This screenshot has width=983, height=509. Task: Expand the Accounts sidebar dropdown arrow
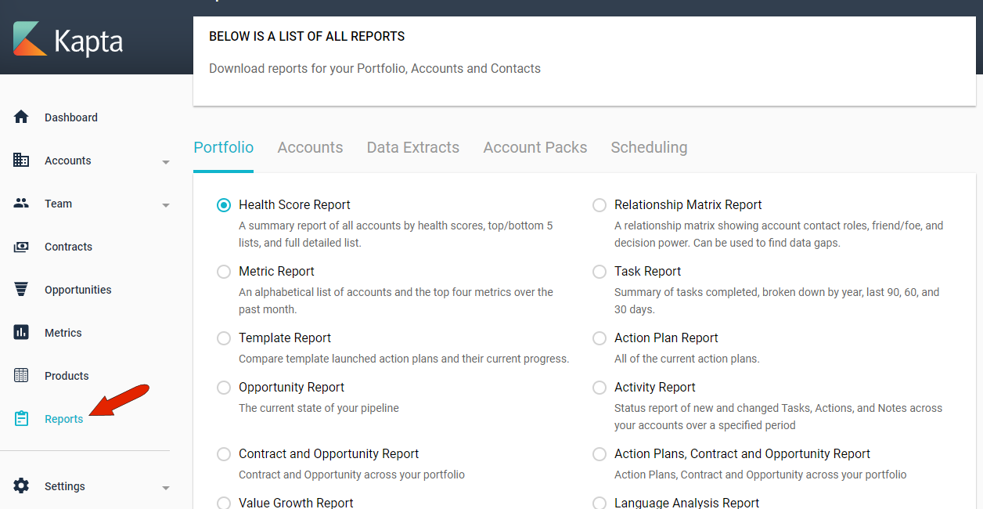tap(165, 162)
